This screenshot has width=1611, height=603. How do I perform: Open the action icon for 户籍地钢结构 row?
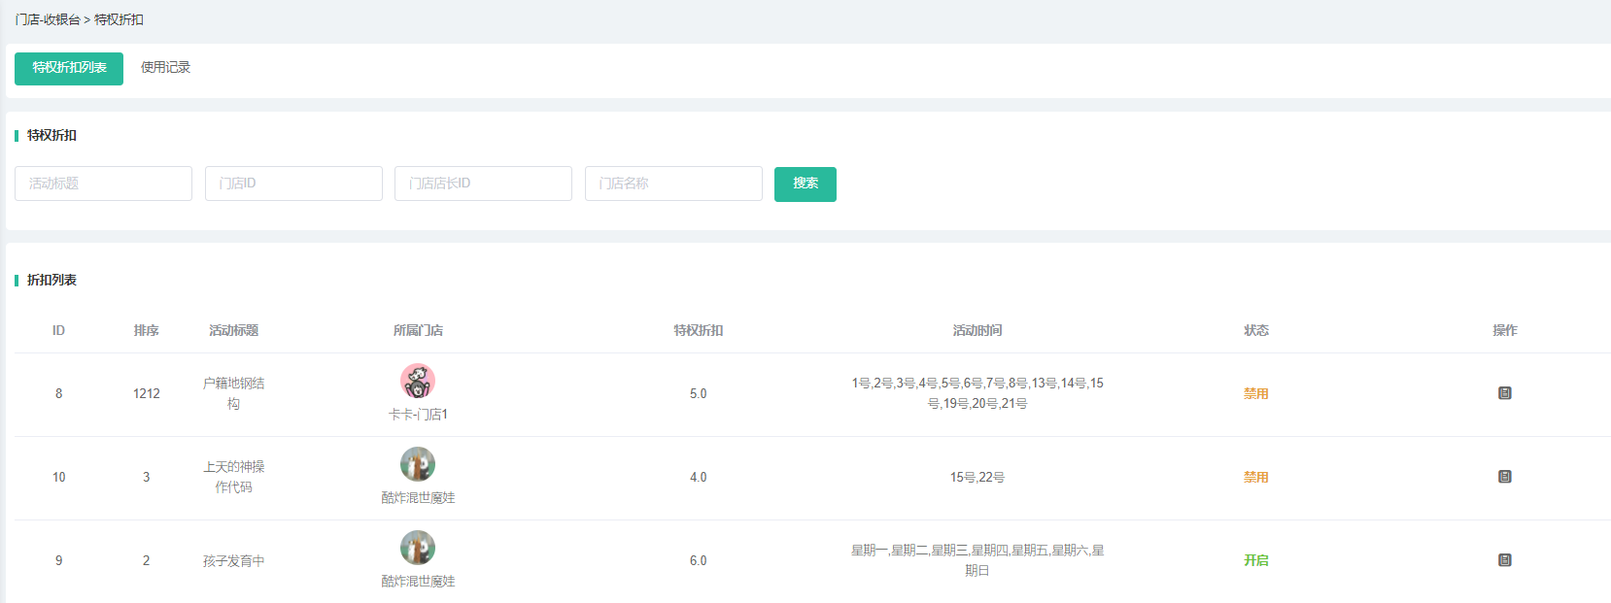point(1504,393)
